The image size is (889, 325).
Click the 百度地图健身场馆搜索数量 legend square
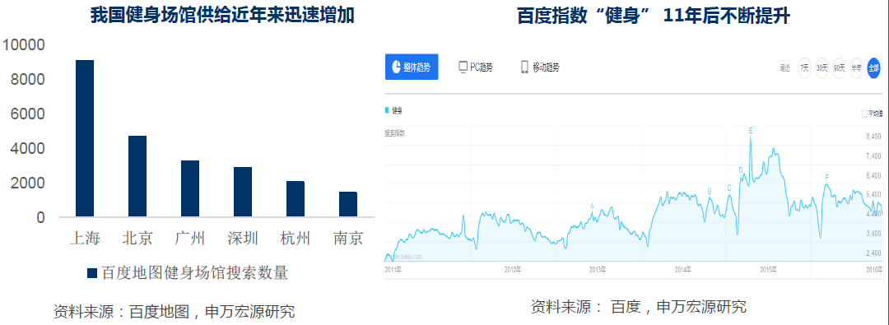(92, 273)
